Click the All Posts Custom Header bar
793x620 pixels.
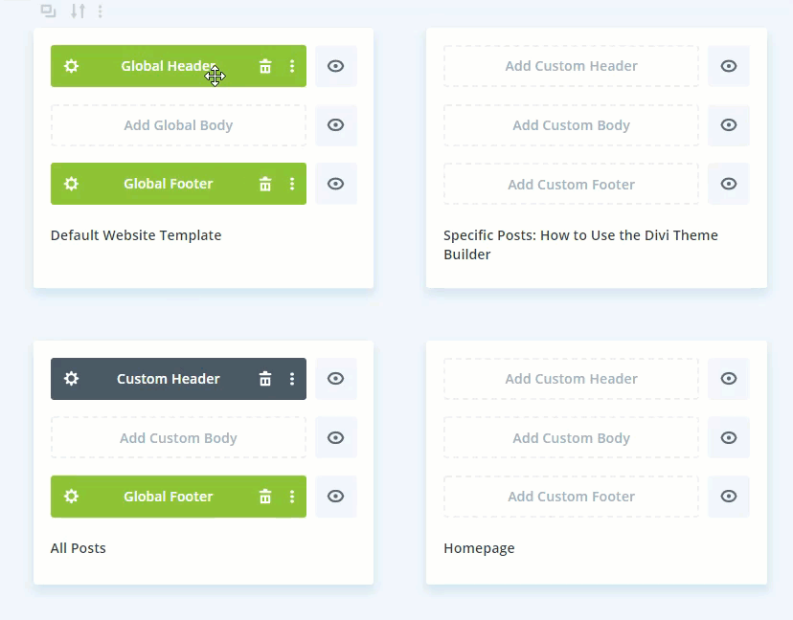coord(169,379)
